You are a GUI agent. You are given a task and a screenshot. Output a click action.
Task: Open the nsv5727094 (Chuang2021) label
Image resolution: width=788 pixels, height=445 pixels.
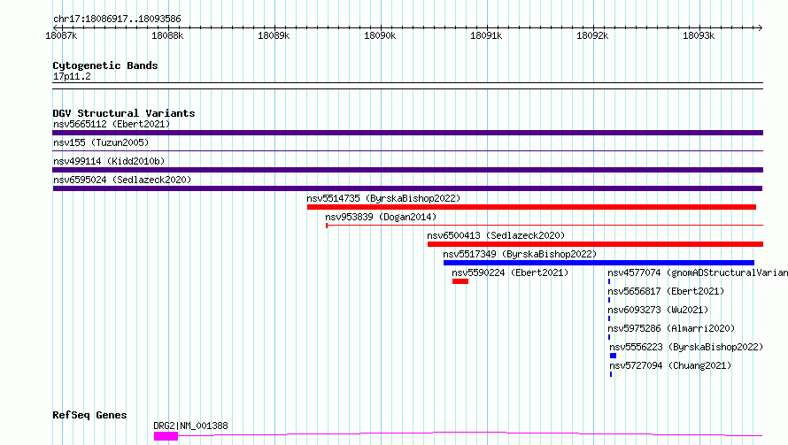point(670,365)
